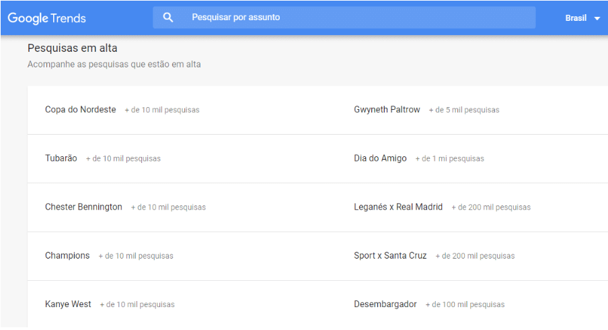Focus the 'Pesquisar por assunto' search field
This screenshot has height=330, width=608.
(x=344, y=17)
